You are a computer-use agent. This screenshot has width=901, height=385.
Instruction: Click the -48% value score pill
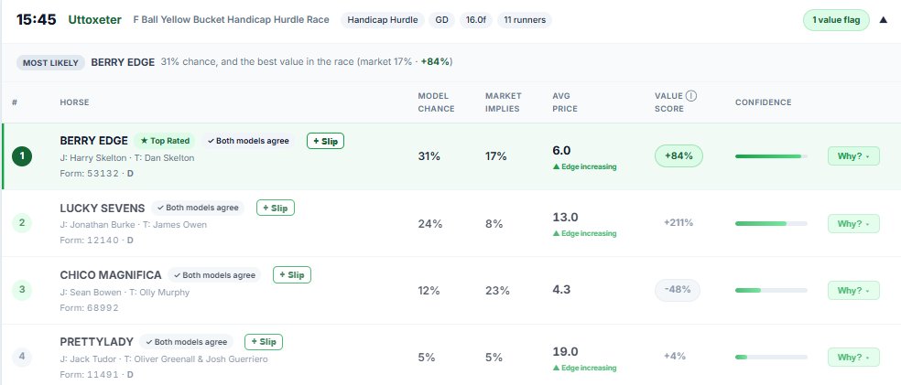678,290
